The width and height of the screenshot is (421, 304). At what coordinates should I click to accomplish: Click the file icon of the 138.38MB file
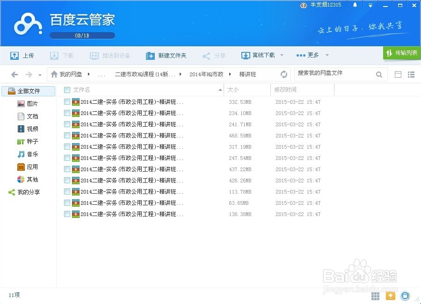pyautogui.click(x=76, y=214)
